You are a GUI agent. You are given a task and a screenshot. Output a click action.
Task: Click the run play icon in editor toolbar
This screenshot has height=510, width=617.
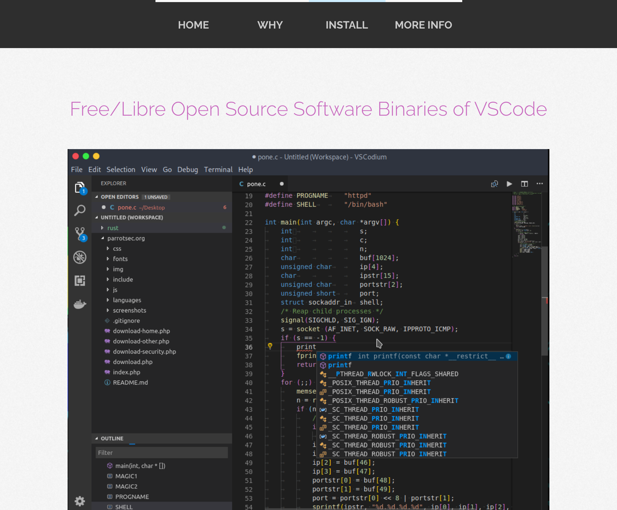point(509,184)
